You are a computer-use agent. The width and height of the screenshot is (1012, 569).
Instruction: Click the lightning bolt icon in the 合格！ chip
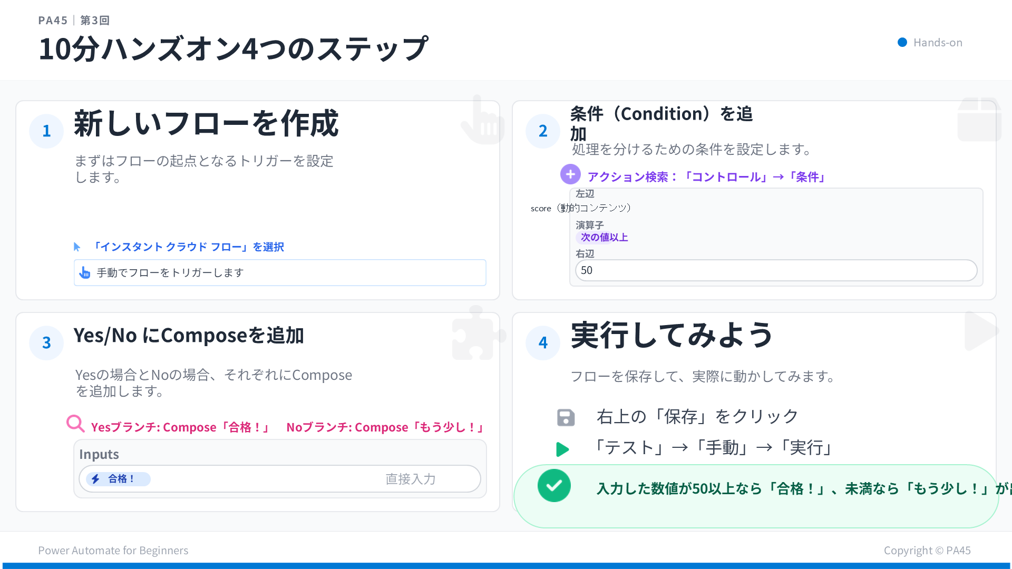click(x=95, y=479)
